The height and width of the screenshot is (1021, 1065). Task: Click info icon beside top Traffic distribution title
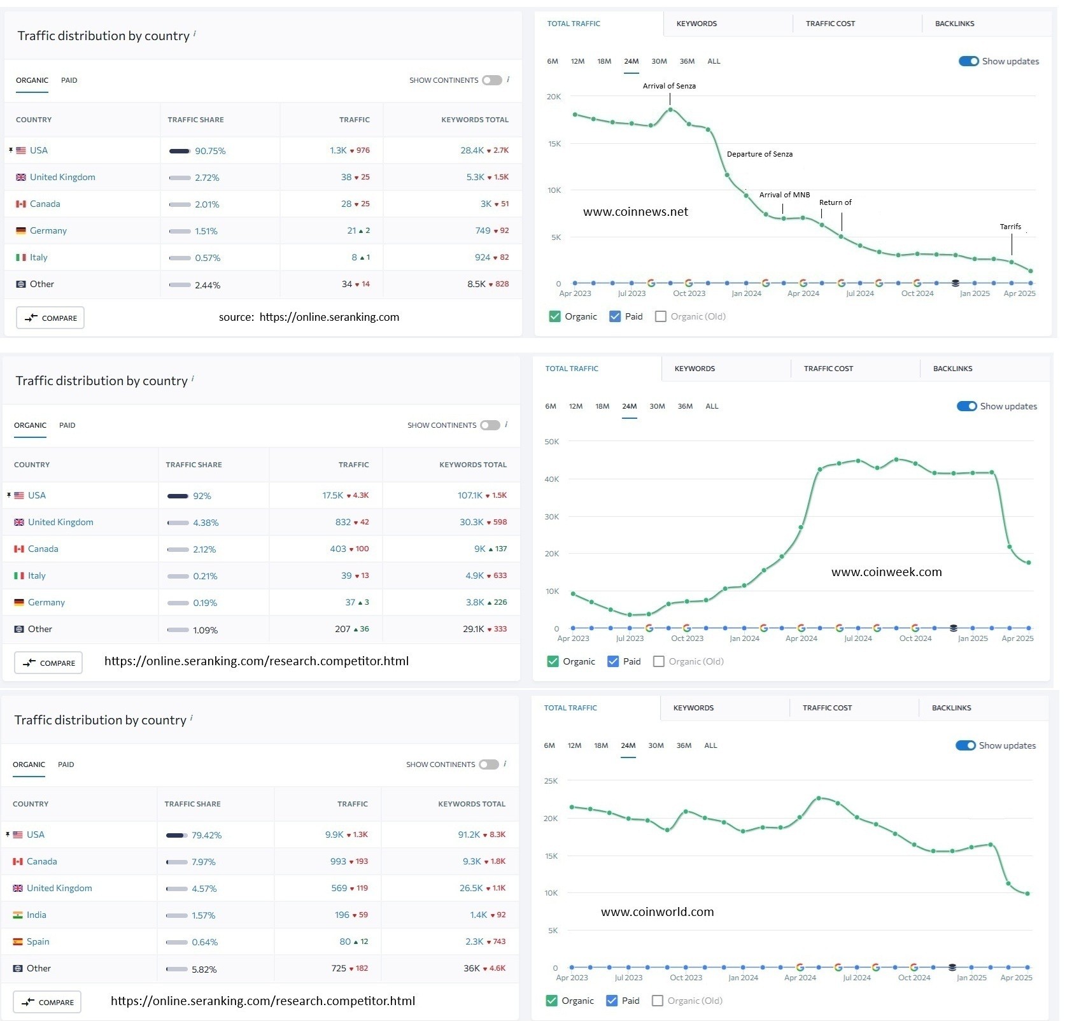pyautogui.click(x=194, y=34)
